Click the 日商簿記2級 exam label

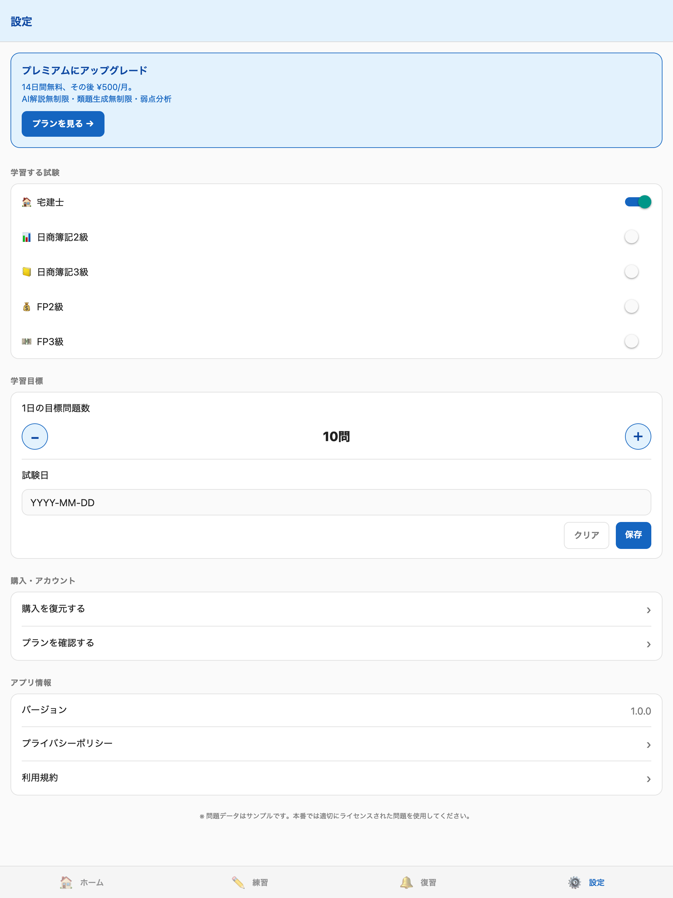[62, 237]
